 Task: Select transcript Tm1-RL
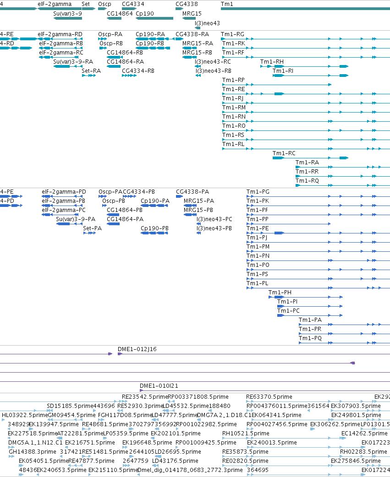coord(306,149)
